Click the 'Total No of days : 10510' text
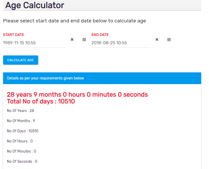Viewport: 209px width, 169px height. [x=41, y=101]
